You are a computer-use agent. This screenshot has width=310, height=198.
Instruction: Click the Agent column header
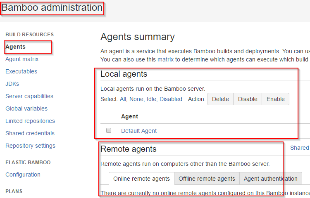point(129,116)
